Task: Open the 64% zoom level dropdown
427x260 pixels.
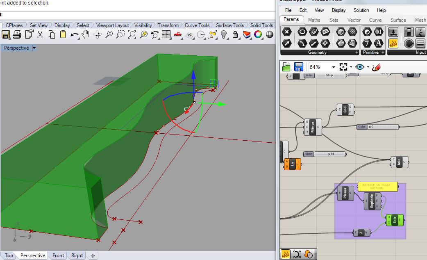Action: point(334,67)
